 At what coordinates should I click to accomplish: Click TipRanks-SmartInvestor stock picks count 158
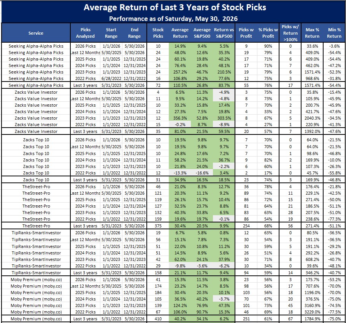(x=158, y=273)
